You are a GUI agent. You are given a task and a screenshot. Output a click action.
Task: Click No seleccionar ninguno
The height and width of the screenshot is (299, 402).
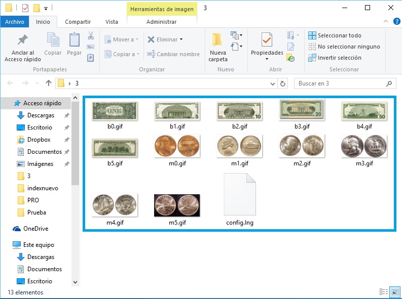(x=344, y=47)
